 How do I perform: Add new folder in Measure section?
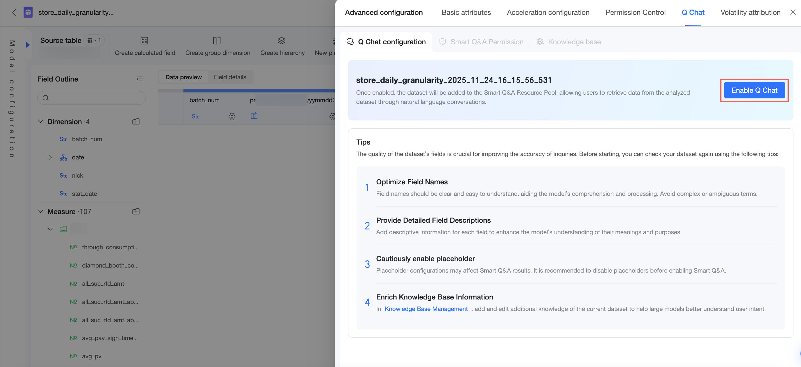tap(136, 212)
